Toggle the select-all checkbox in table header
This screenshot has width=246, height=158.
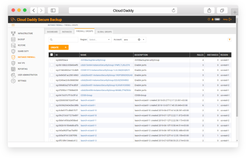point(51,55)
